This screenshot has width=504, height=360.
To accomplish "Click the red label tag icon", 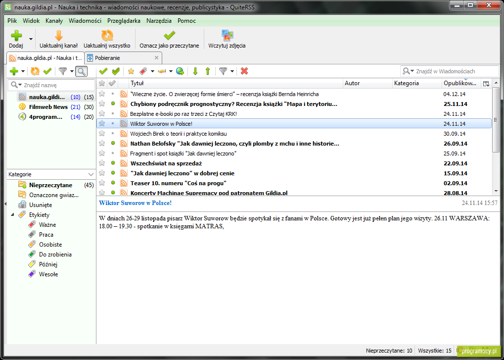I will 143,71.
